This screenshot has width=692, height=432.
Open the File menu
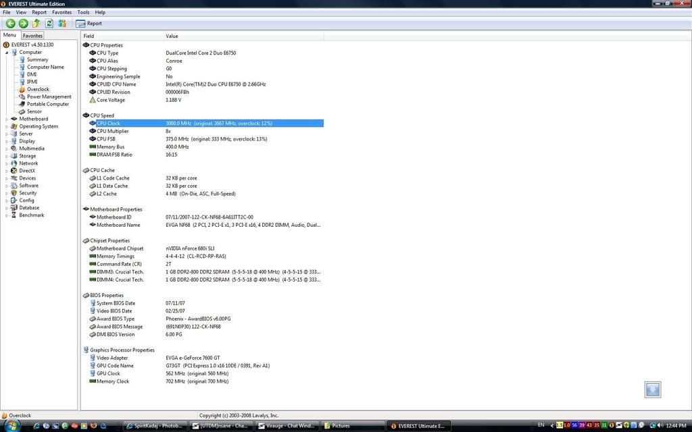(7, 12)
